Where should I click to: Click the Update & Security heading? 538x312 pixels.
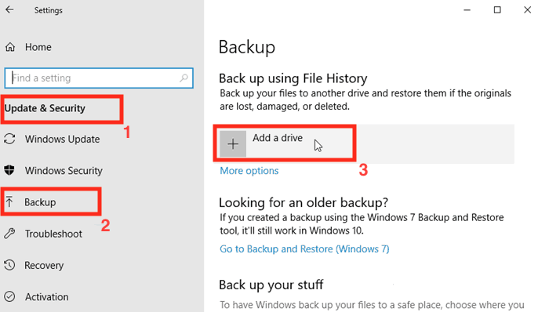45,108
